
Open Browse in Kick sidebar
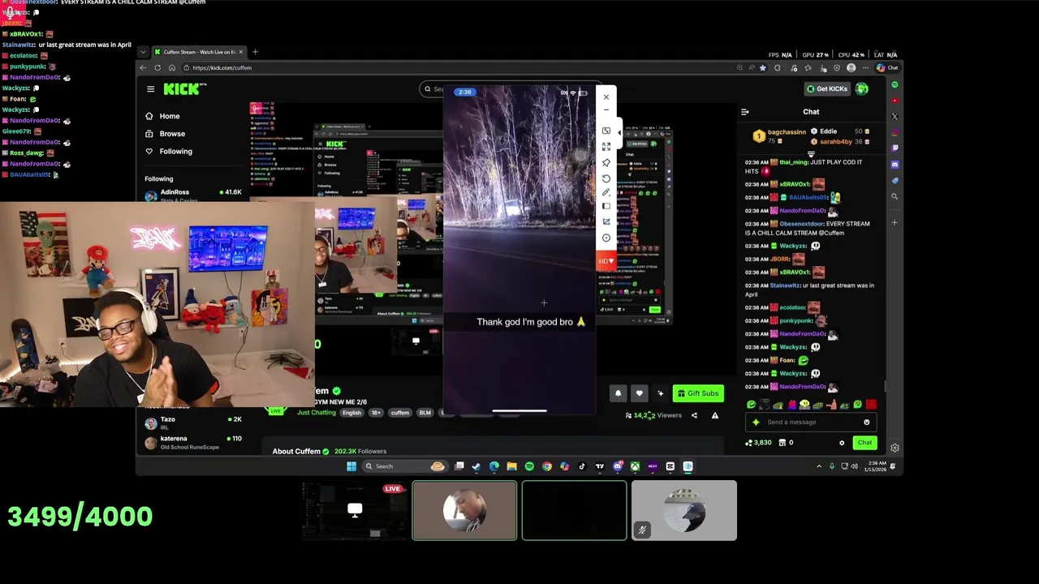coord(165,134)
